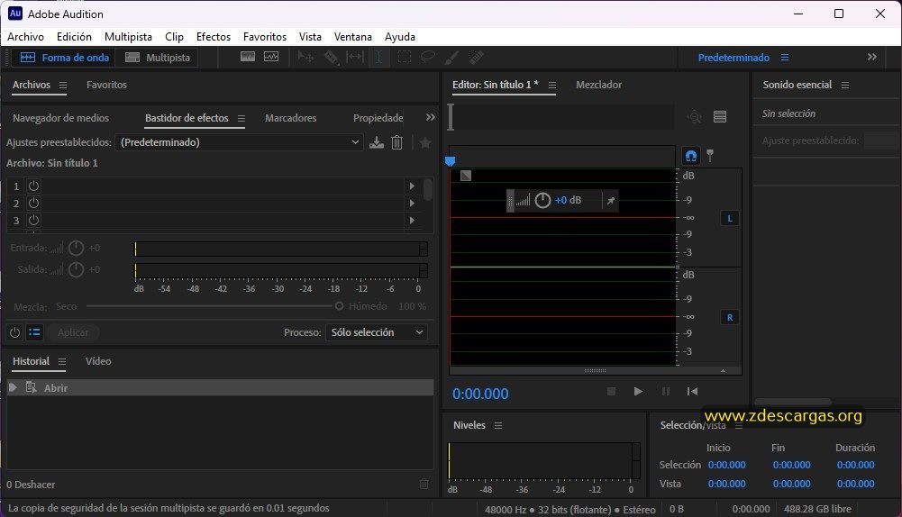Expand the workspace overflow chevrons

tap(872, 57)
